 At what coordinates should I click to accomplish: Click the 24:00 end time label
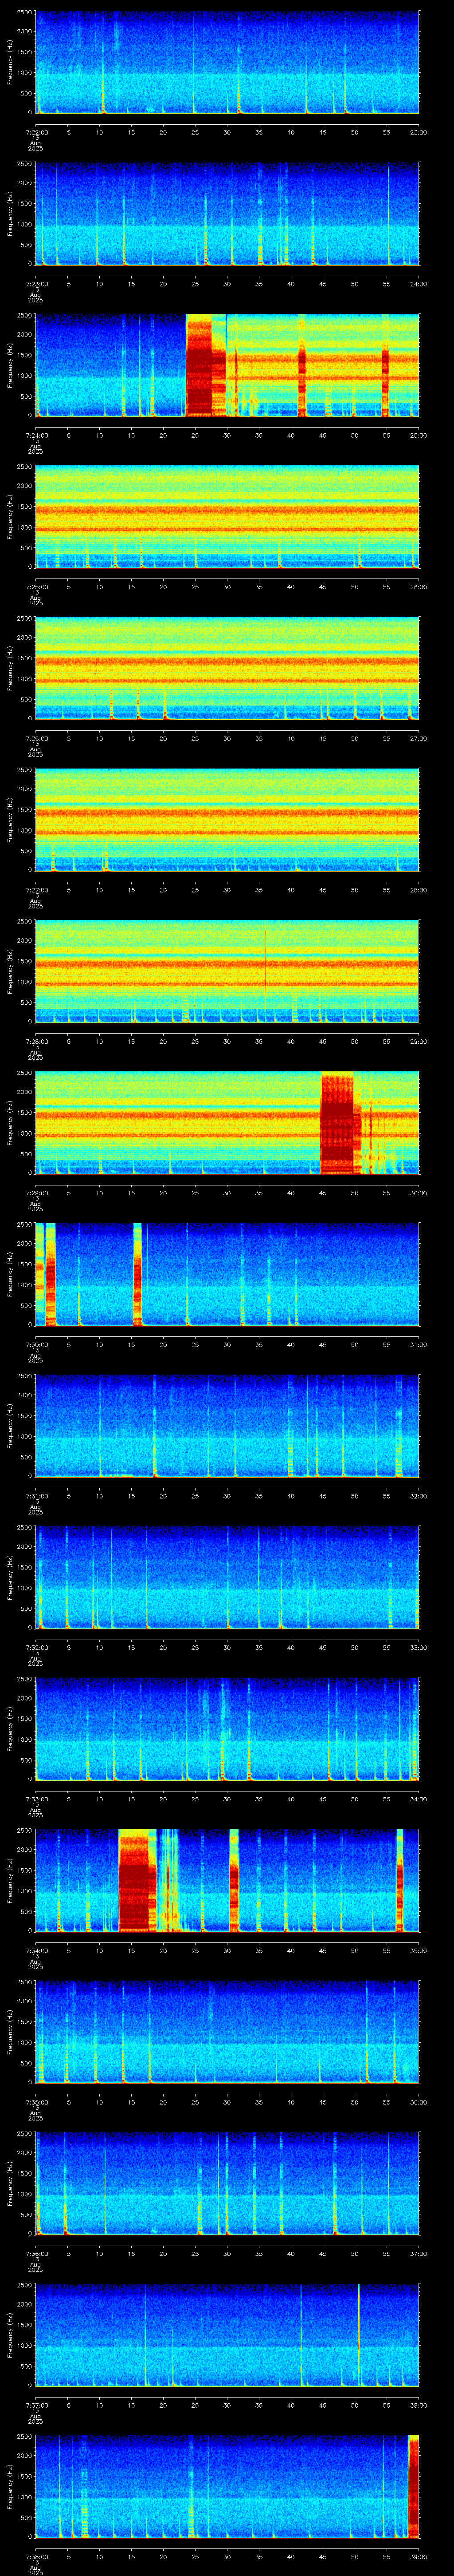419,284
